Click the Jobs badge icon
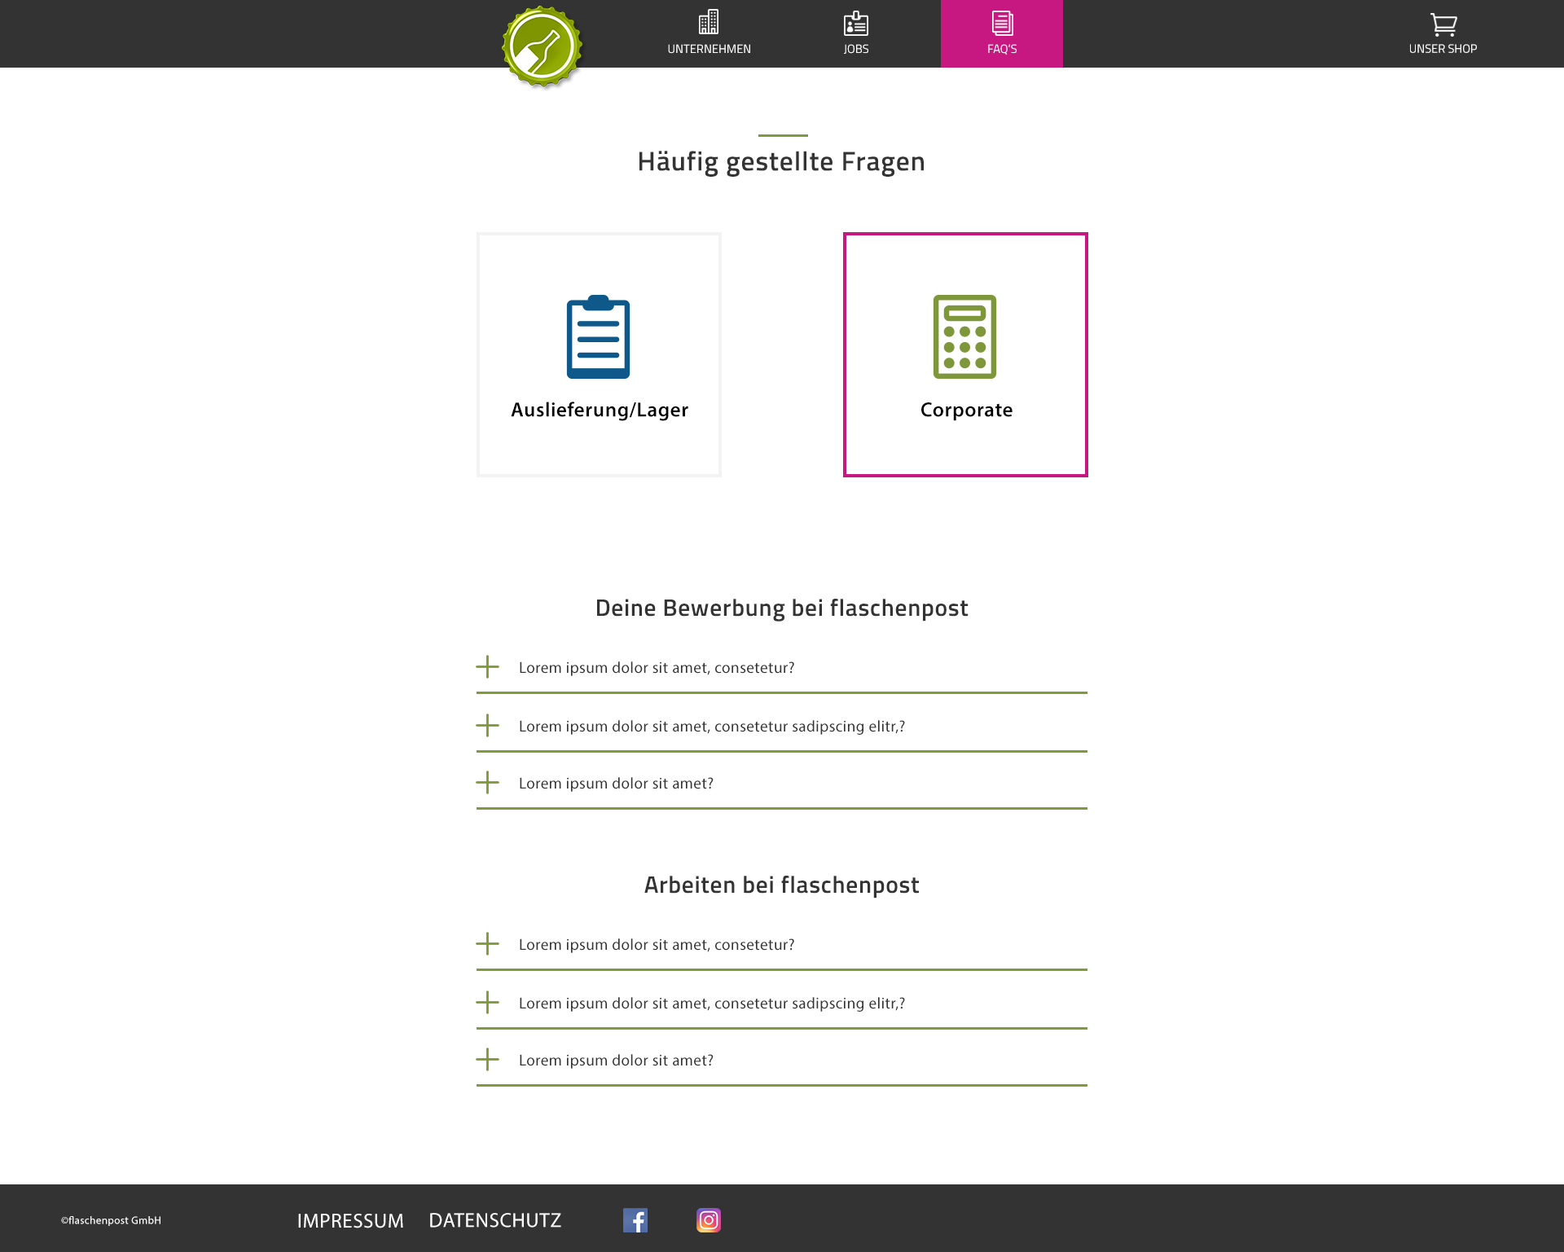This screenshot has height=1252, width=1564. (855, 23)
